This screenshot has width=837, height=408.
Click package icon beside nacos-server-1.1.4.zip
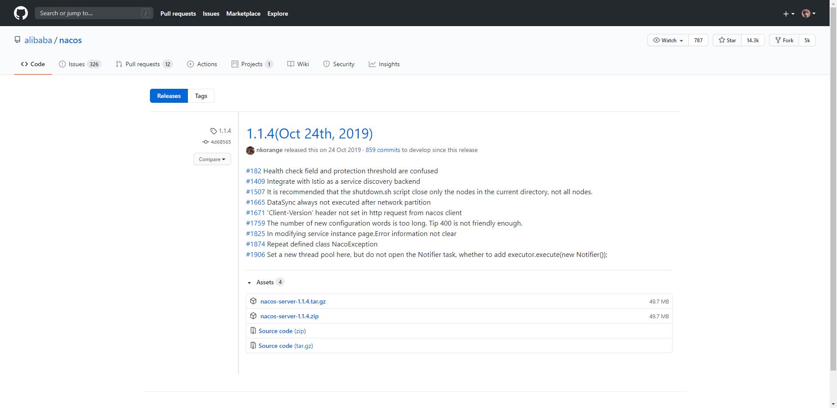click(x=253, y=316)
